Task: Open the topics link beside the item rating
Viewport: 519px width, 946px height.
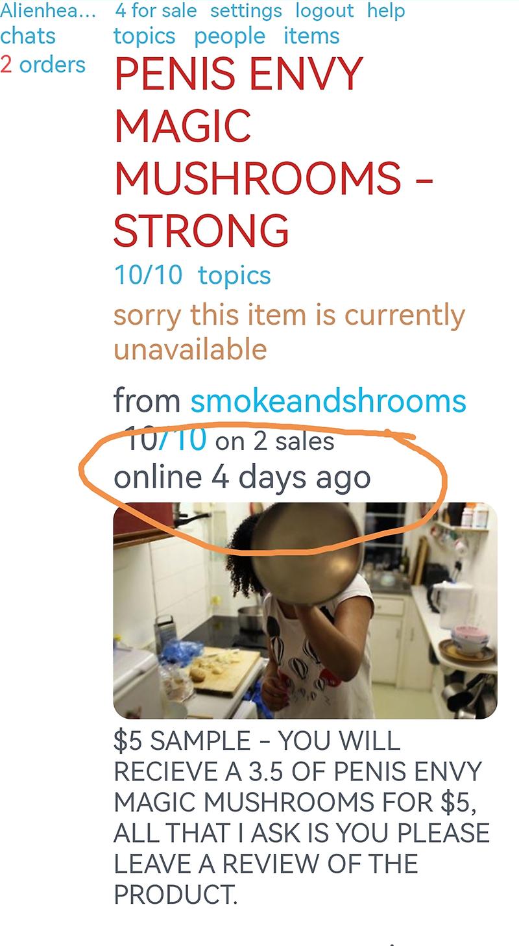Action: 234,276
